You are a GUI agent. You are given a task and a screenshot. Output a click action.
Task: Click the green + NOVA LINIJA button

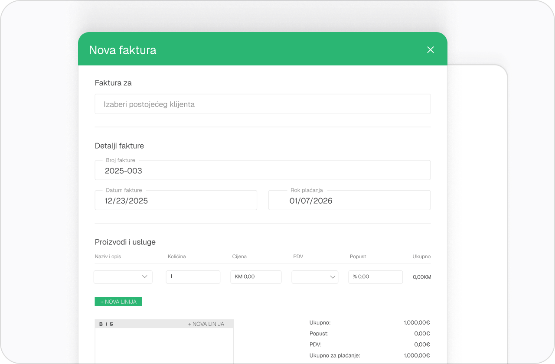click(118, 302)
